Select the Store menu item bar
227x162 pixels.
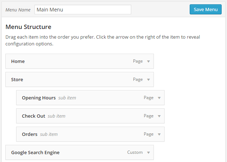coord(80,79)
